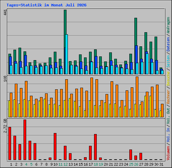Screen dimensions: 172x168
Task: Click the green weekend day 25 label
Action: coord(131,164)
